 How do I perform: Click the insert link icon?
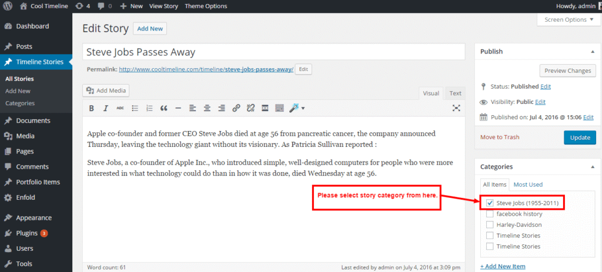coord(236,108)
